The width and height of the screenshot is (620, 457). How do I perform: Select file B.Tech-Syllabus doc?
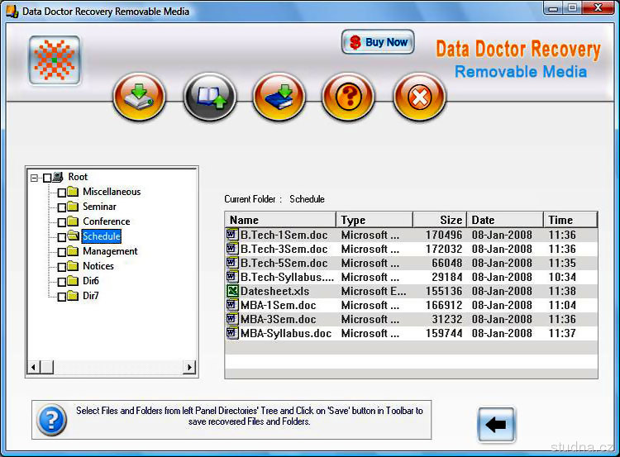point(411,277)
